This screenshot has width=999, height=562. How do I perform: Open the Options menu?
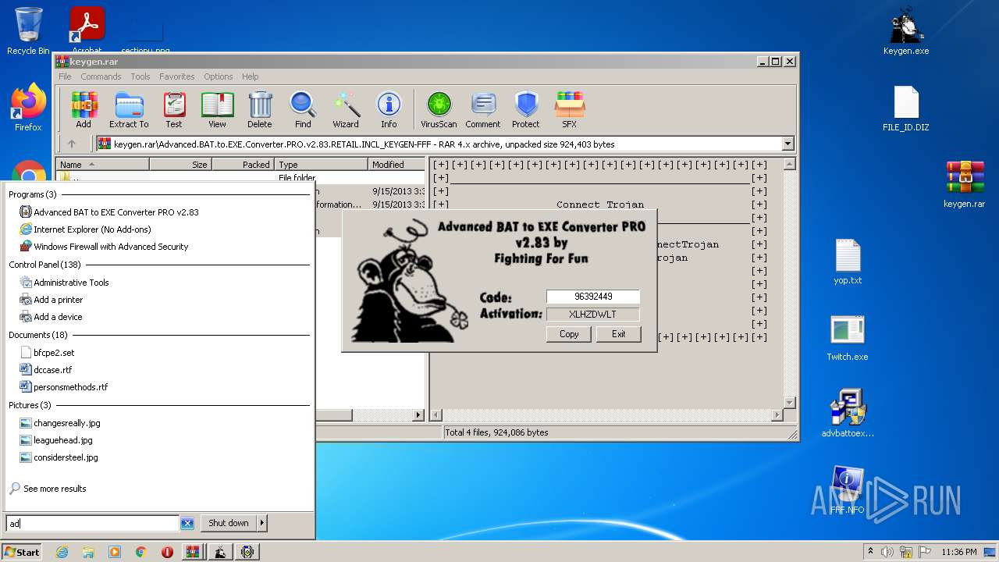tap(219, 76)
